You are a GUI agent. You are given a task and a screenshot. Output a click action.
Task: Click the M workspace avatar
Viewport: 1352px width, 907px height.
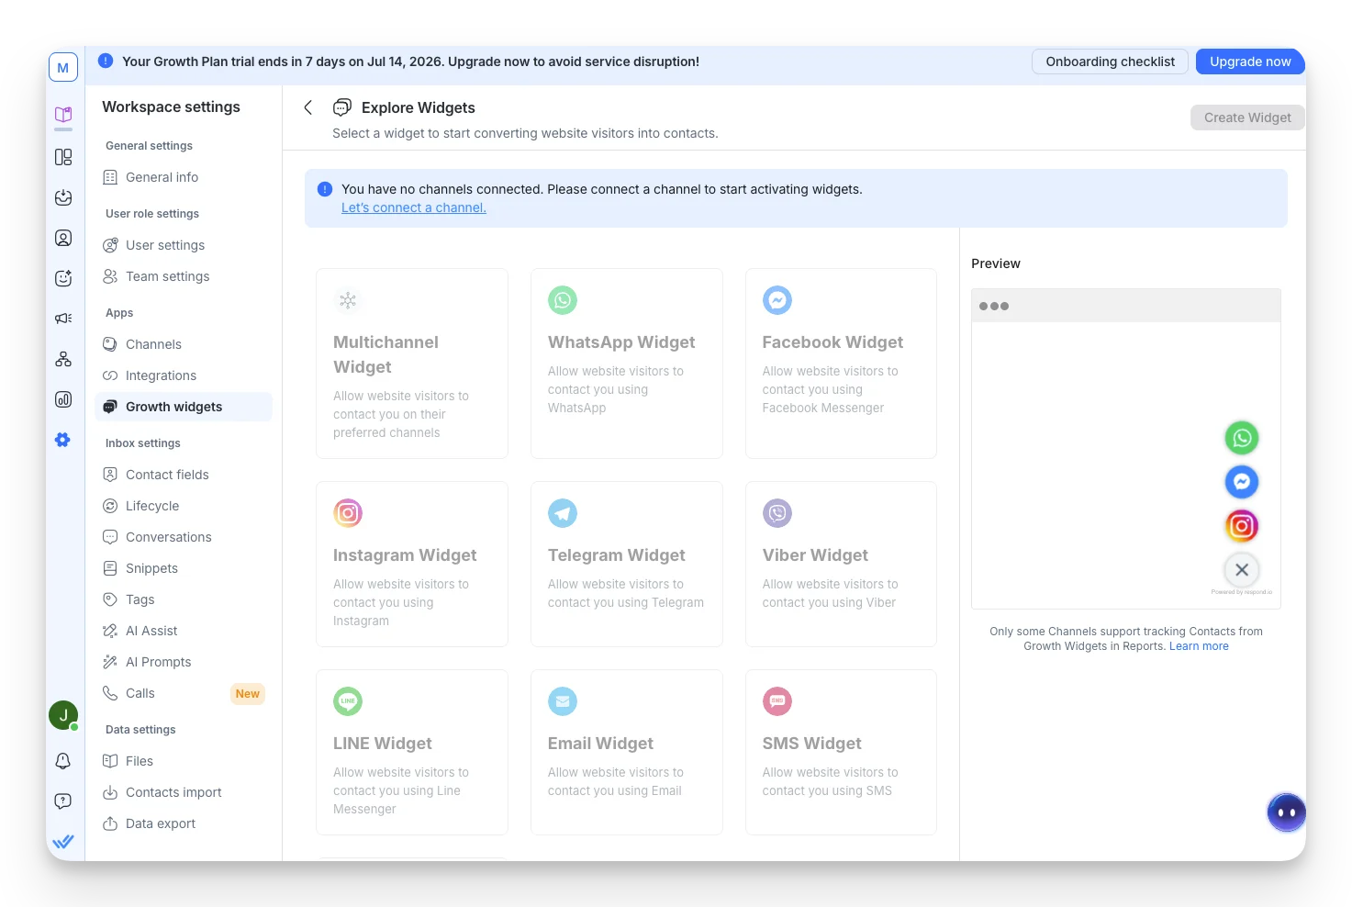point(63,67)
